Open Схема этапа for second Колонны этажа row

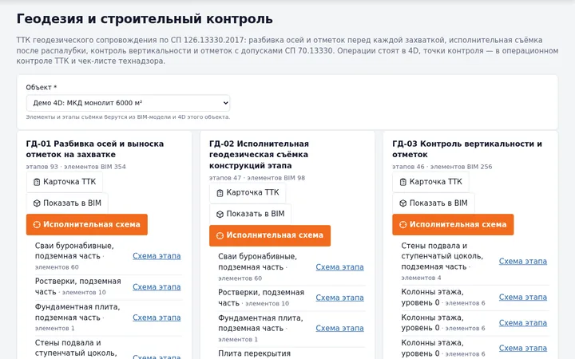(x=523, y=323)
